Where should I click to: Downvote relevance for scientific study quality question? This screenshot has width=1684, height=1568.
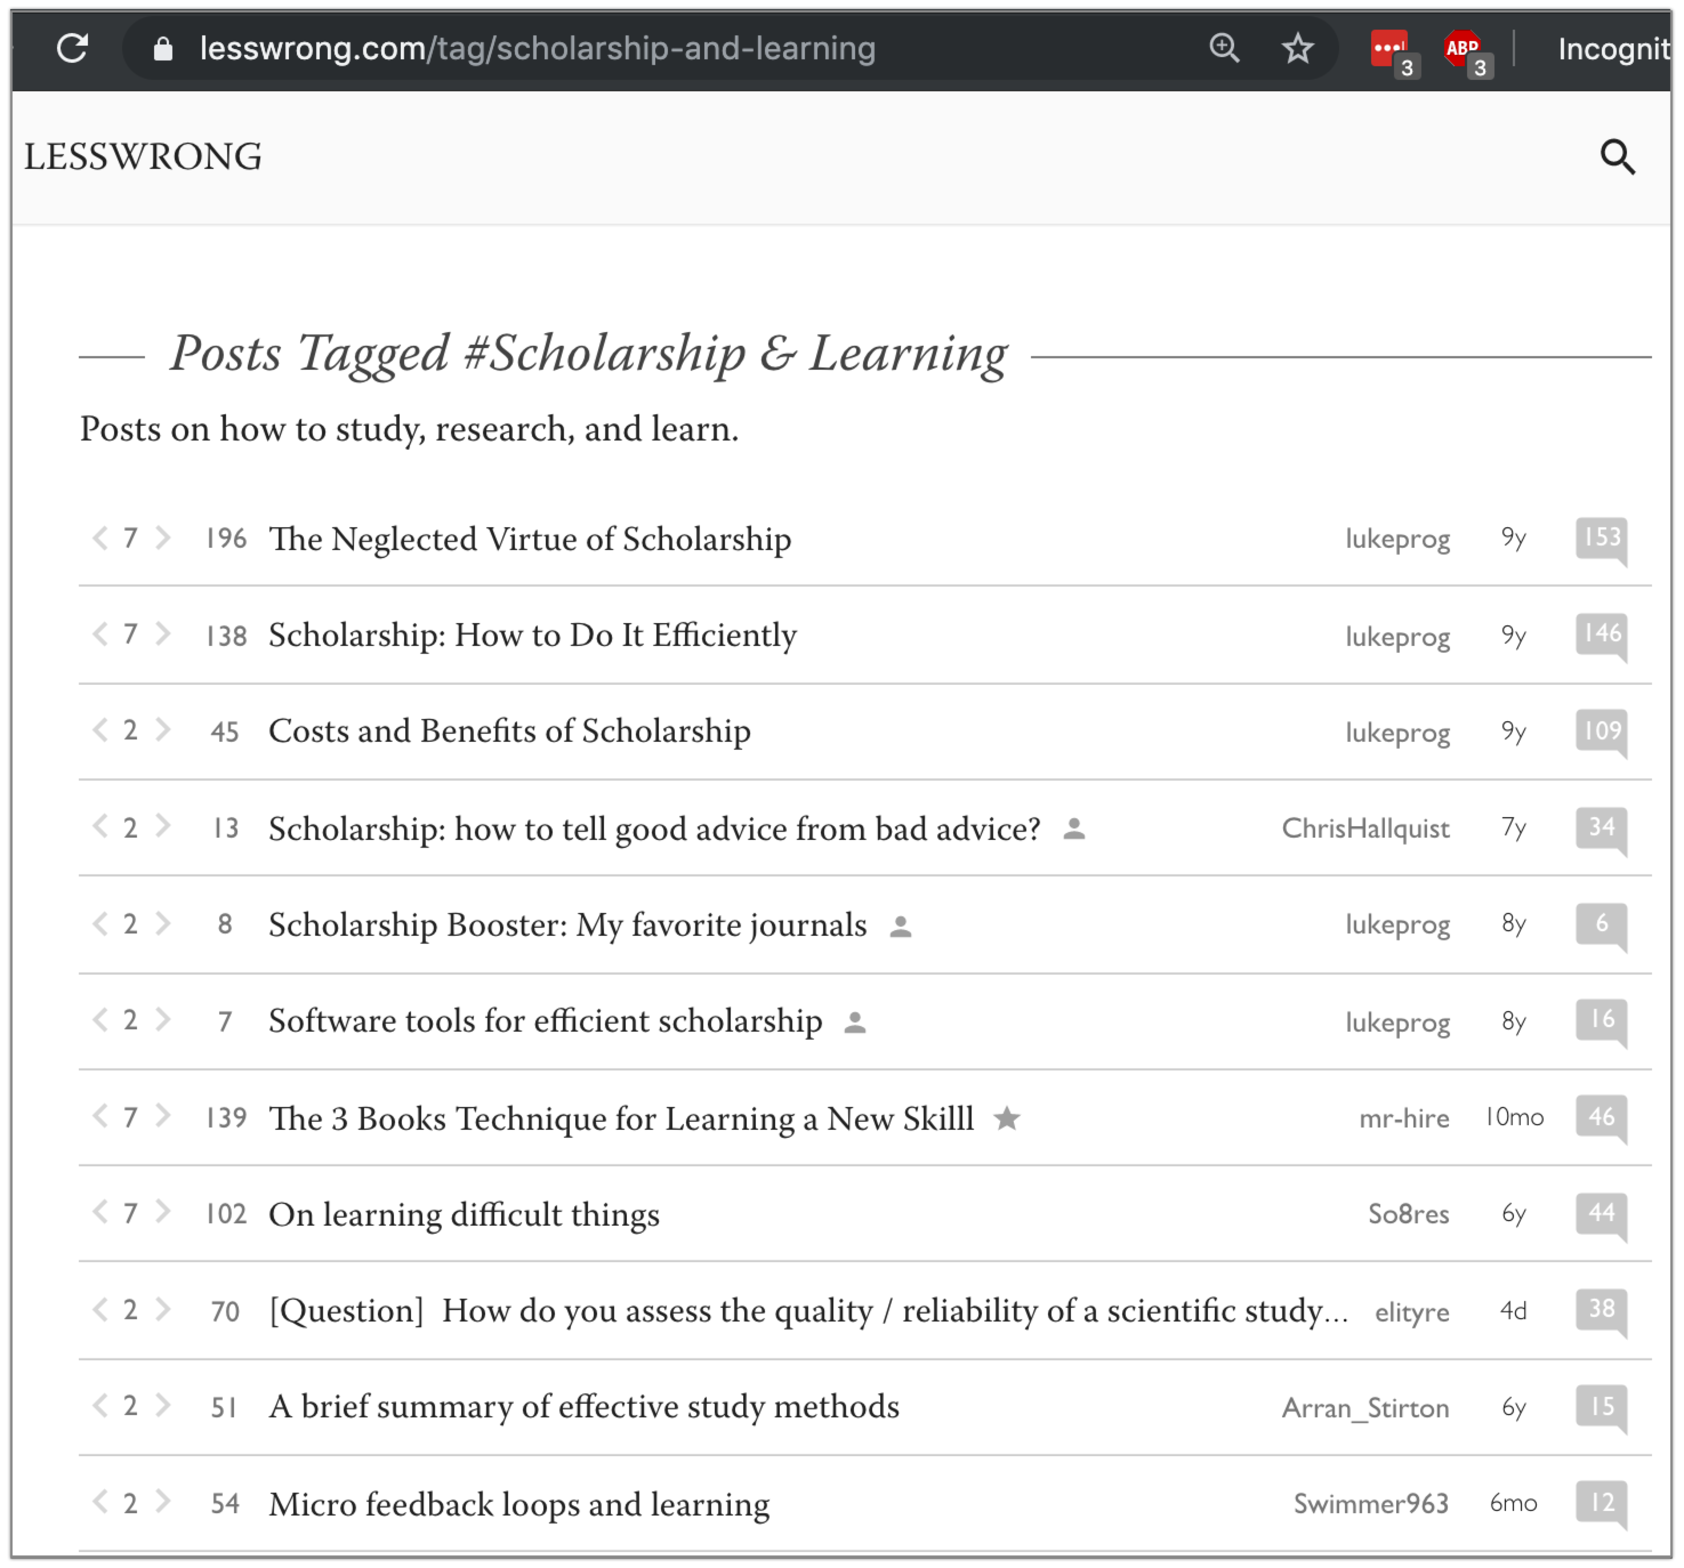point(100,1310)
